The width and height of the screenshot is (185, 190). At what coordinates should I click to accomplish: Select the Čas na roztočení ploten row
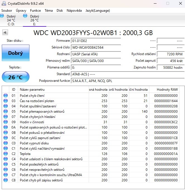pyautogui.click(x=91, y=101)
